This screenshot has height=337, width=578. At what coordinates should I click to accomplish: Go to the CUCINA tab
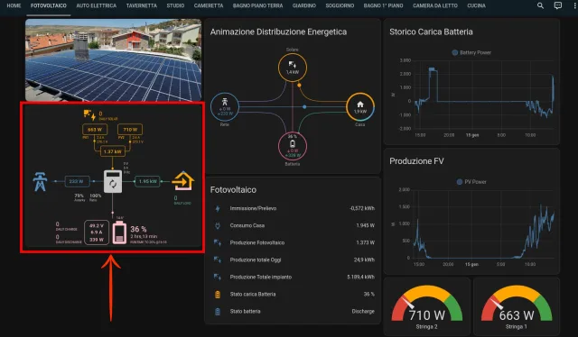coord(476,5)
